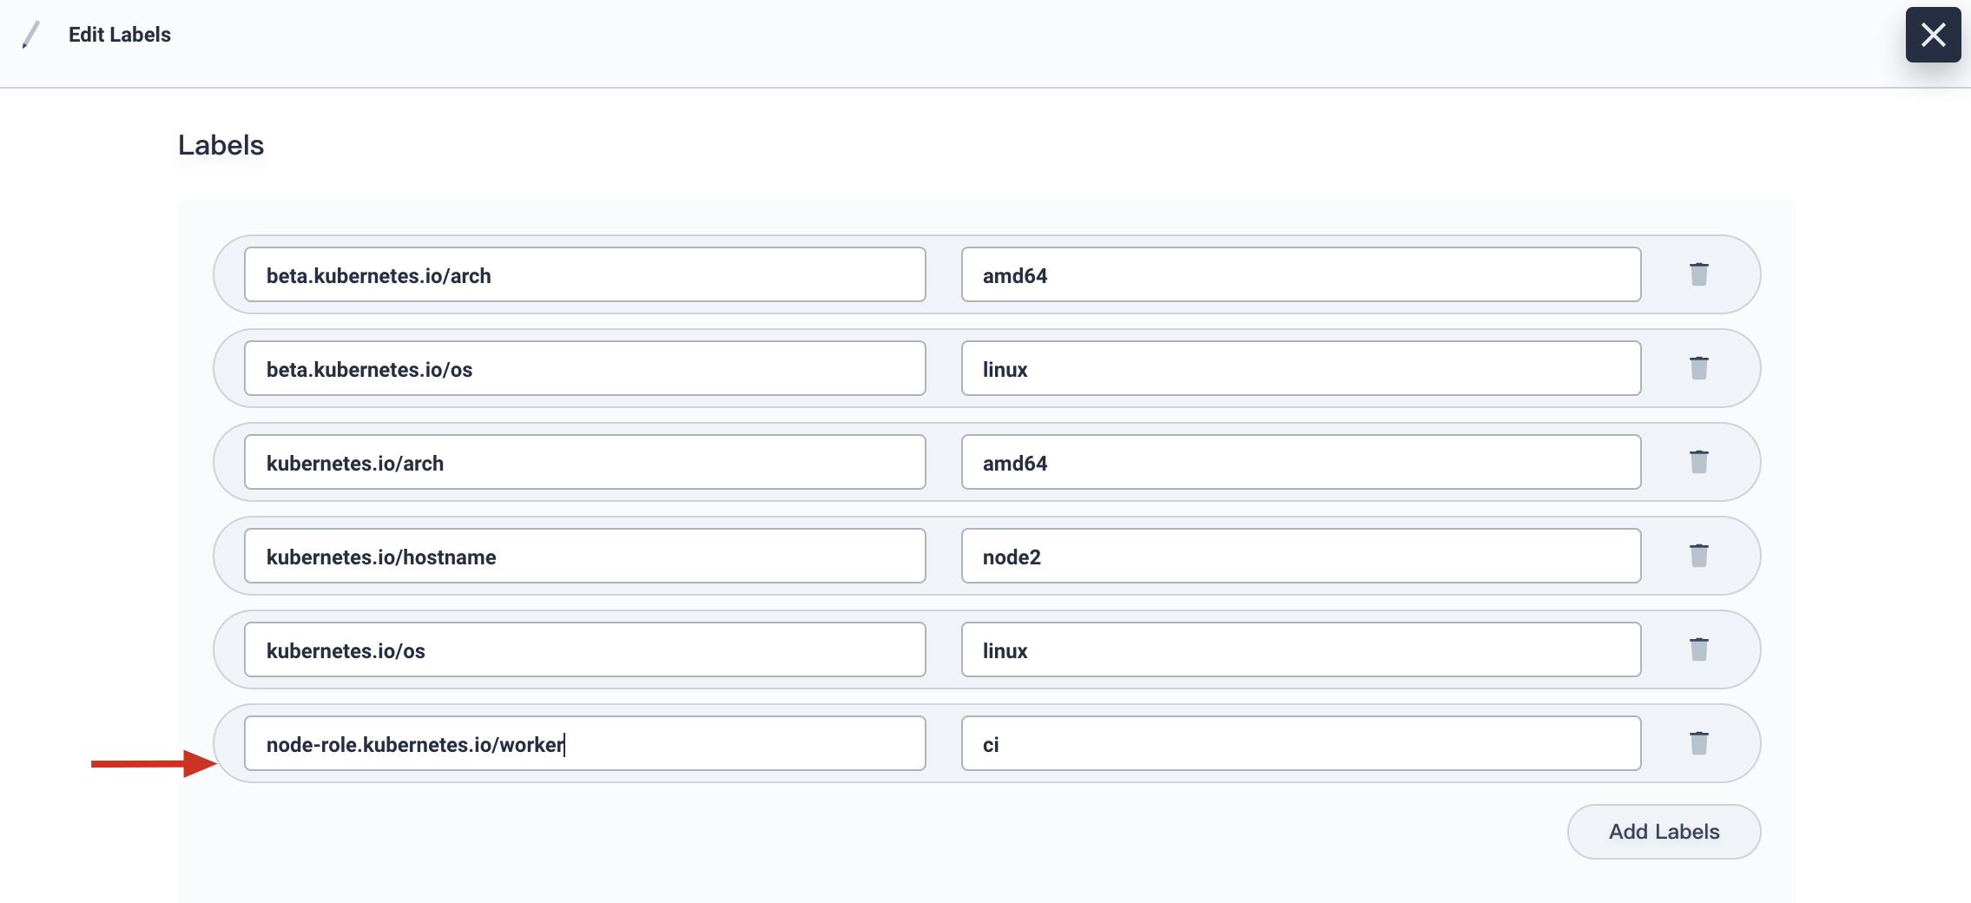
Task: Click the Edit Labels pencil icon
Action: 33,35
